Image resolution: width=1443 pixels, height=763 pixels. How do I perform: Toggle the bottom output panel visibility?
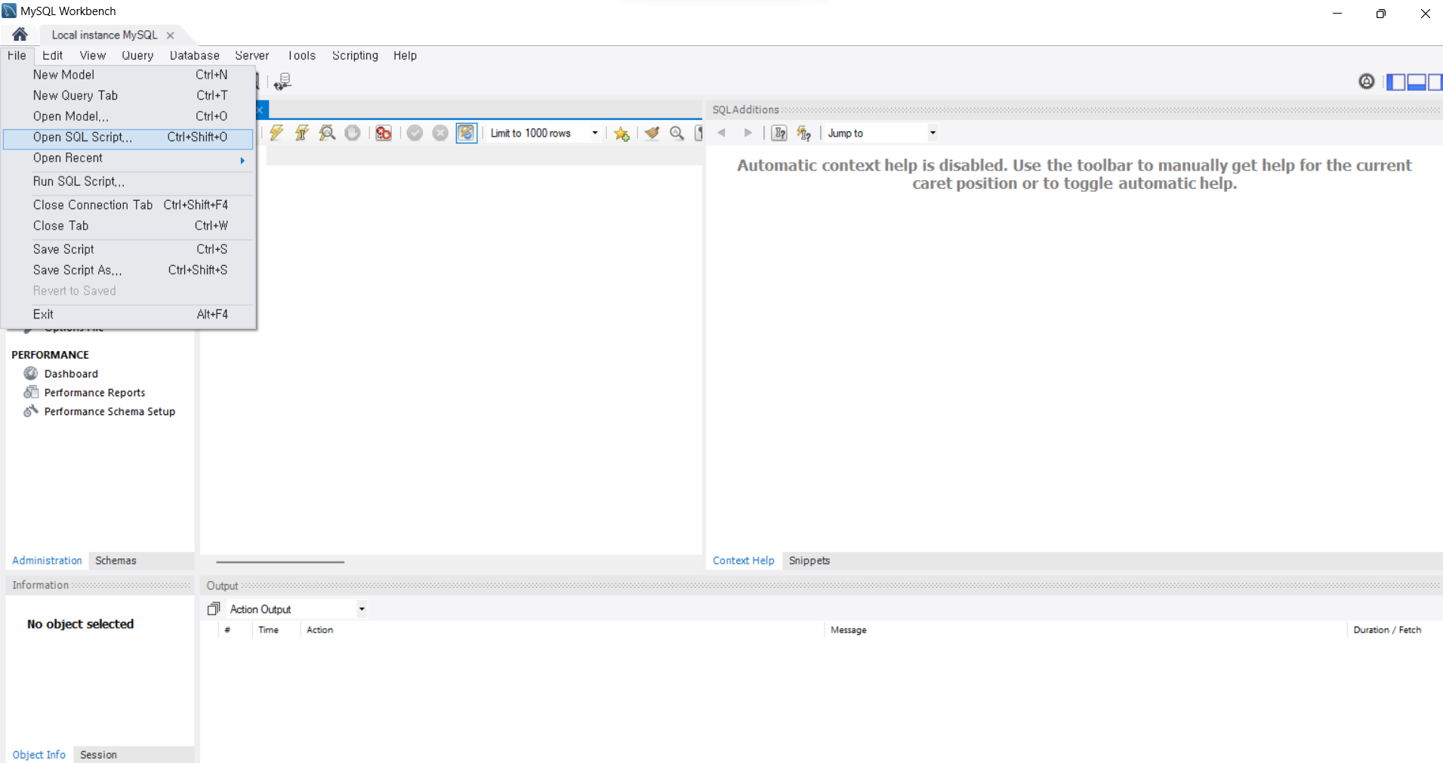[x=1416, y=82]
